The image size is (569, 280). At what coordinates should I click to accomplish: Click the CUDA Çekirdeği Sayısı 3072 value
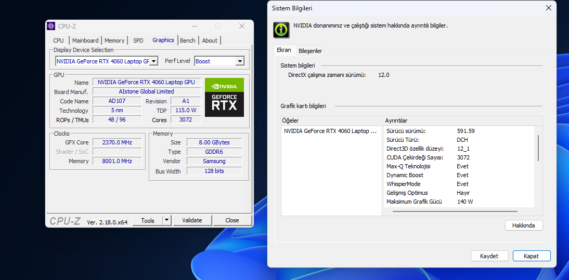(x=463, y=157)
